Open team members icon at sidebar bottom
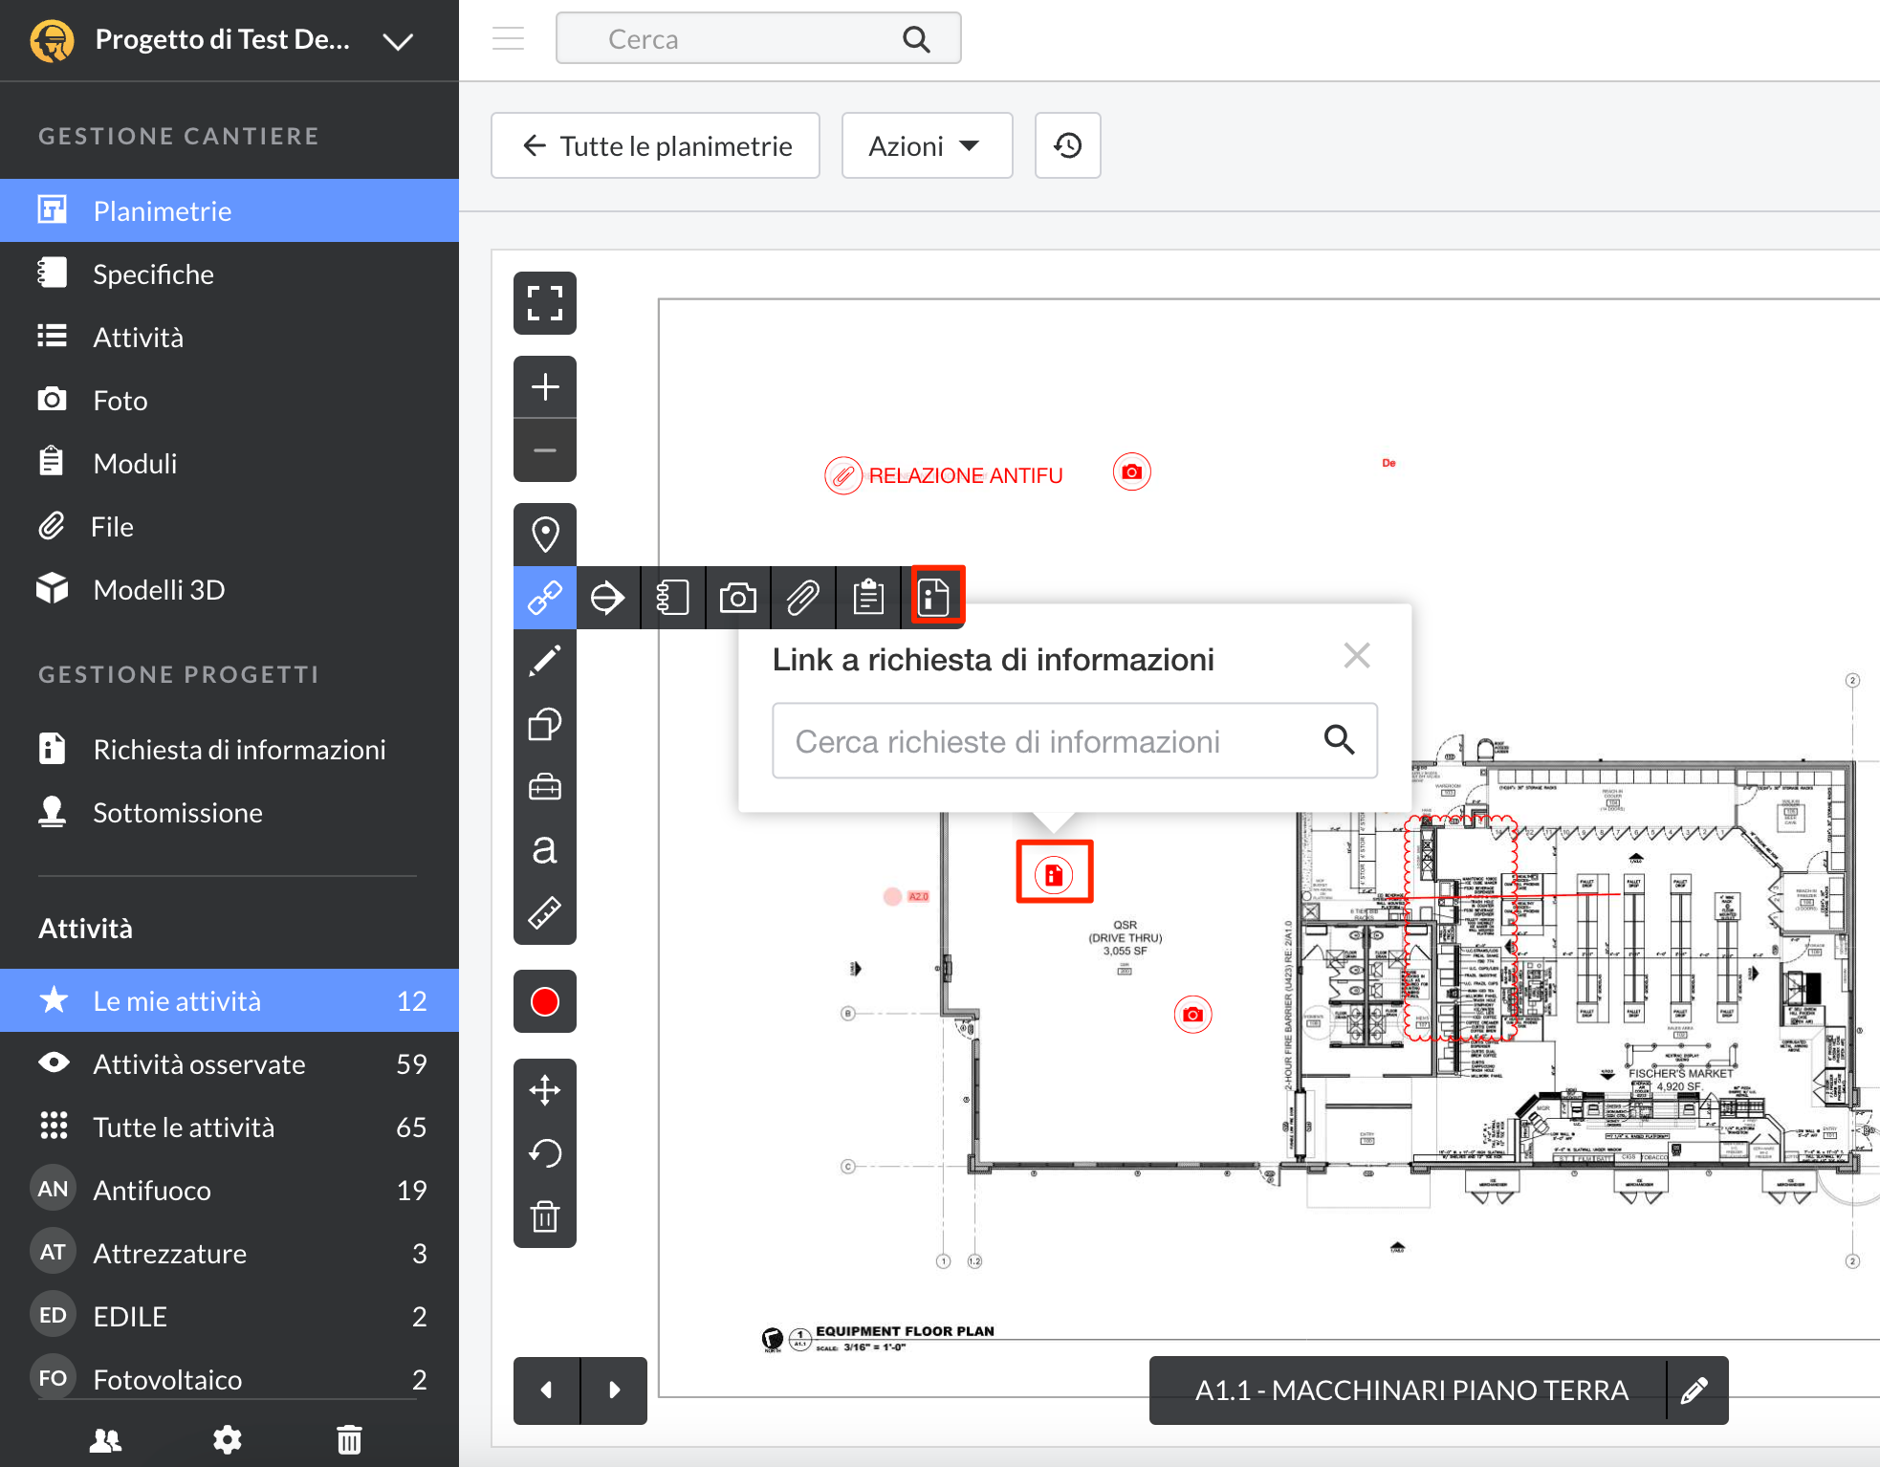The image size is (1880, 1467). click(x=105, y=1439)
